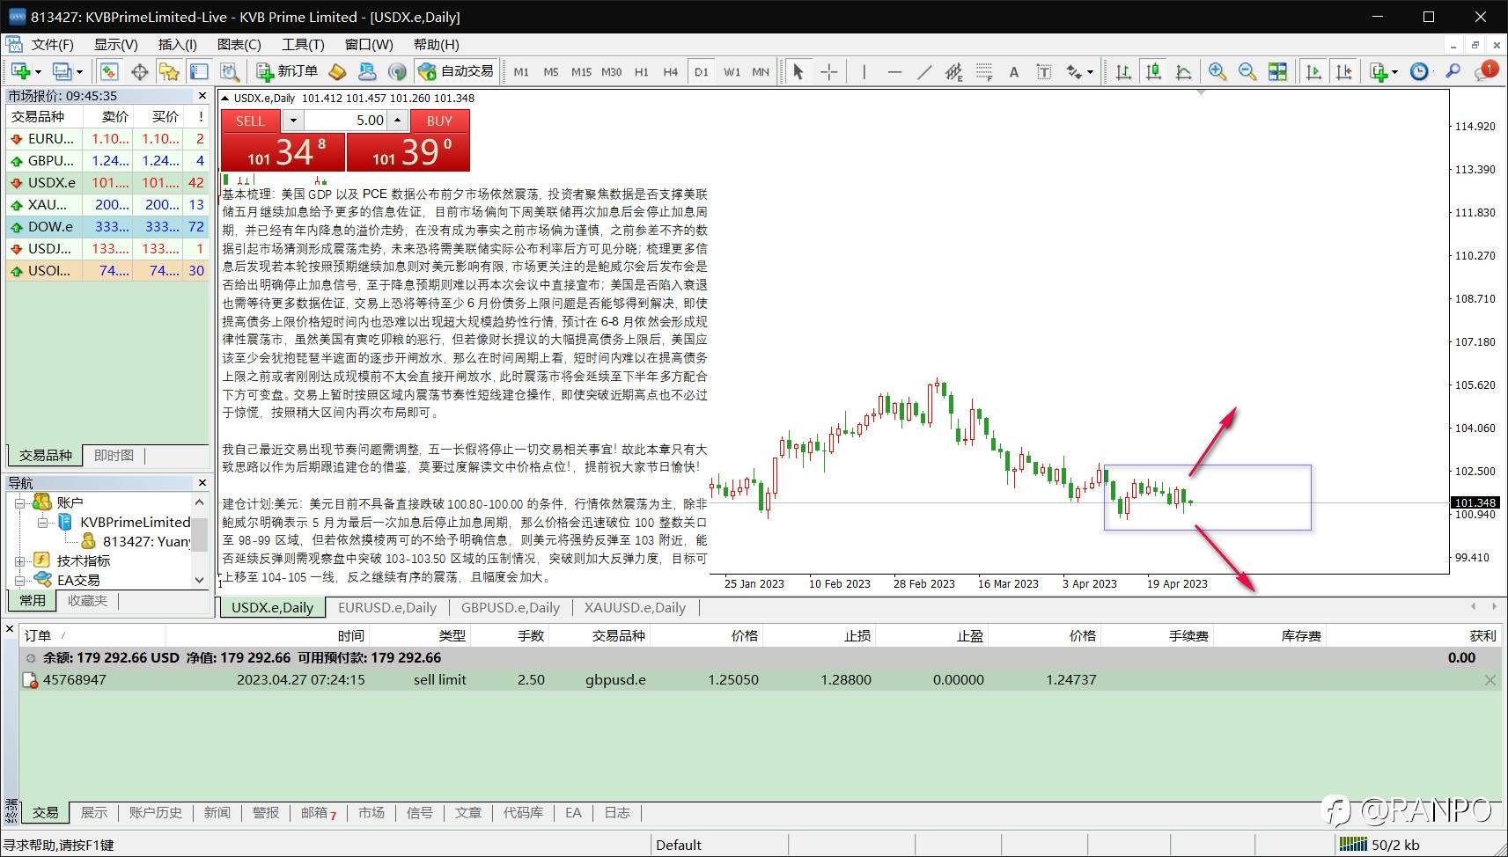The height and width of the screenshot is (857, 1508).
Task: Select the text label 'T' tool
Action: (x=1044, y=71)
